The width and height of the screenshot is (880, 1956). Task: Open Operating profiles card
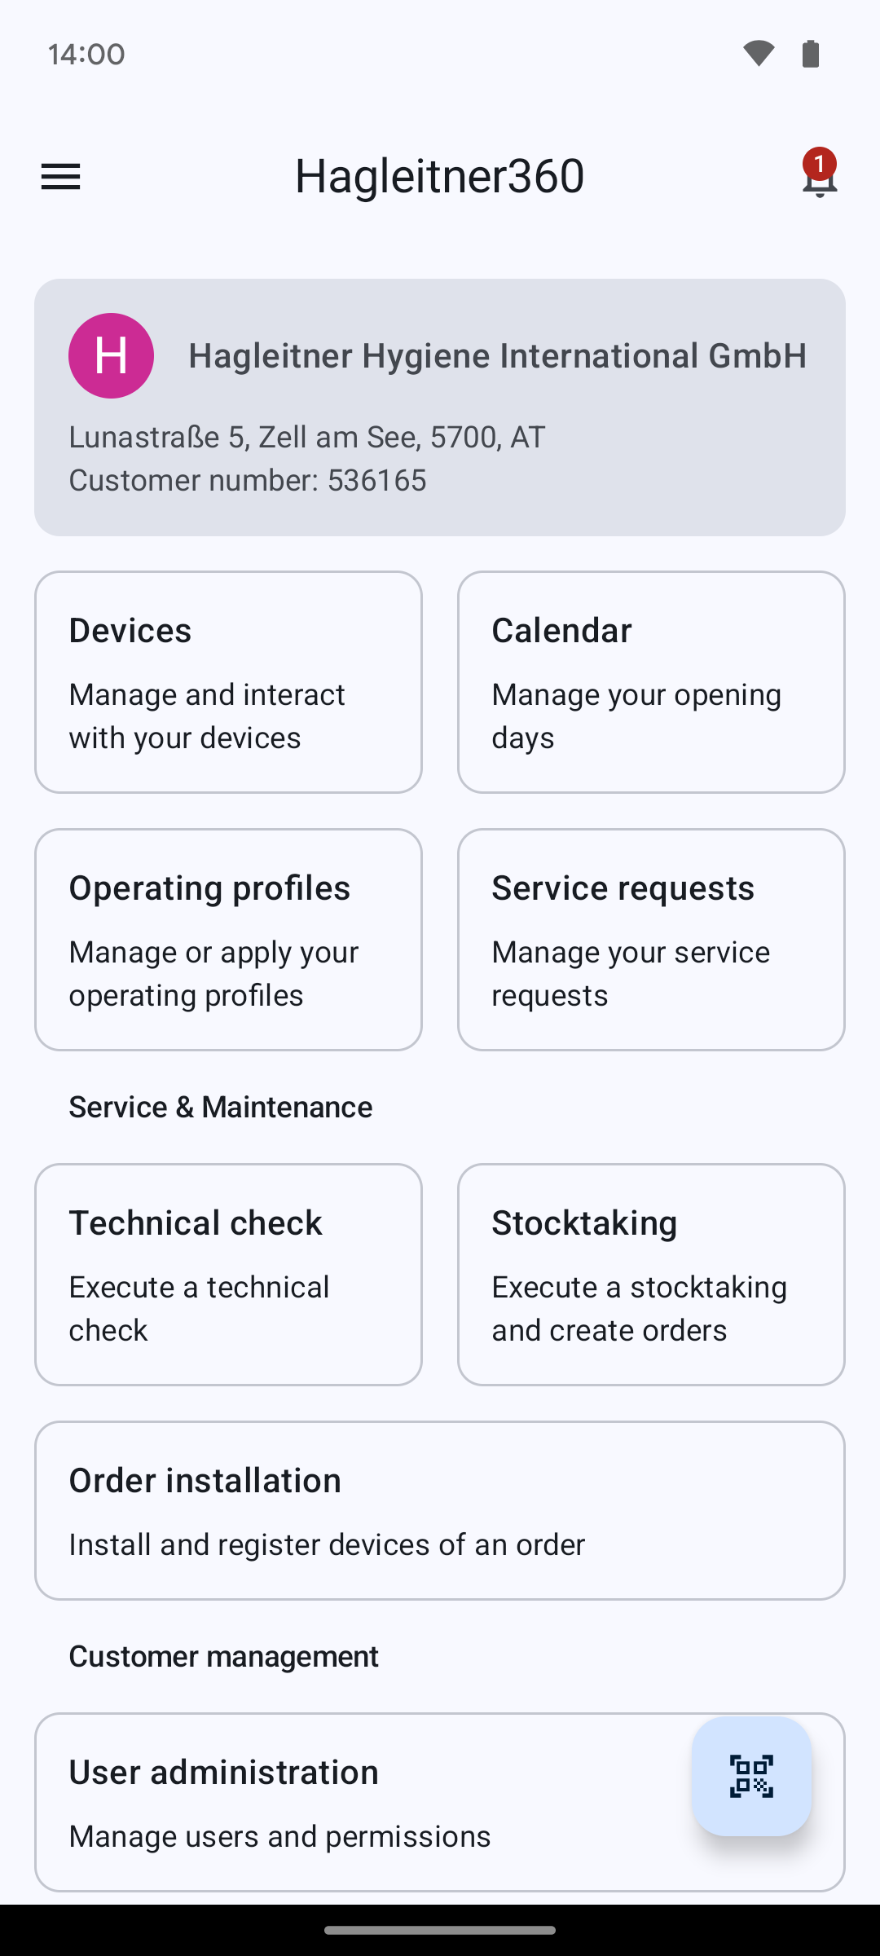click(228, 940)
